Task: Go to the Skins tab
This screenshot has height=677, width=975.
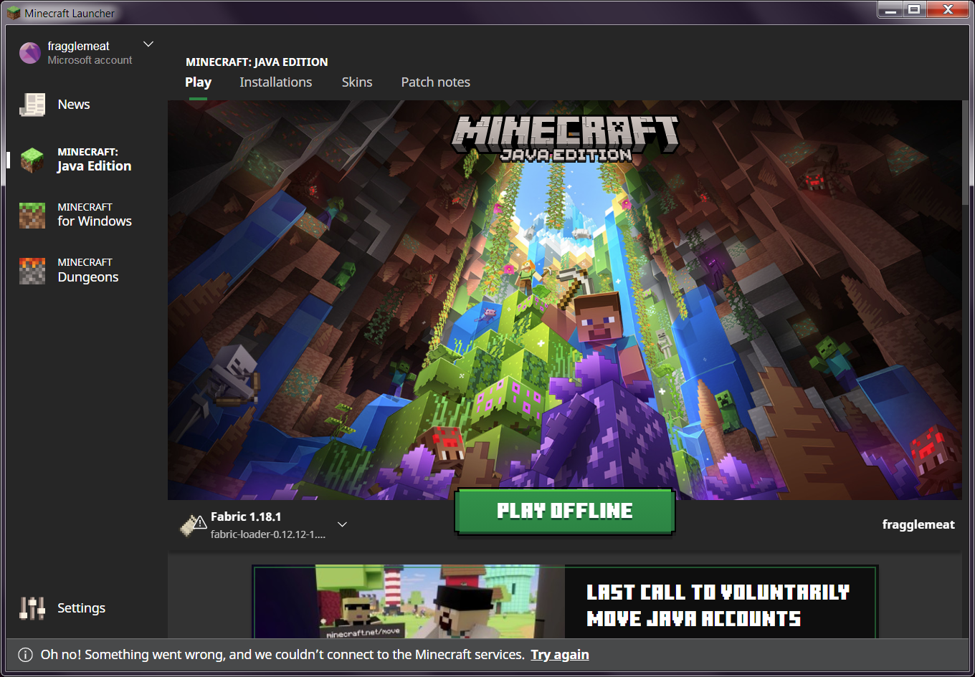Action: pyautogui.click(x=357, y=82)
